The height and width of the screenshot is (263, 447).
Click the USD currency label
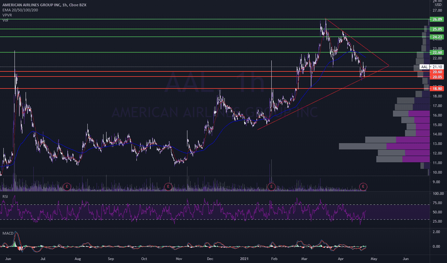tap(438, 5)
